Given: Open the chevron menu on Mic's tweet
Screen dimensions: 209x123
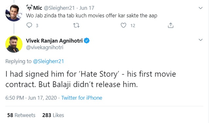Looking at the screenshot, I should [201, 8].
